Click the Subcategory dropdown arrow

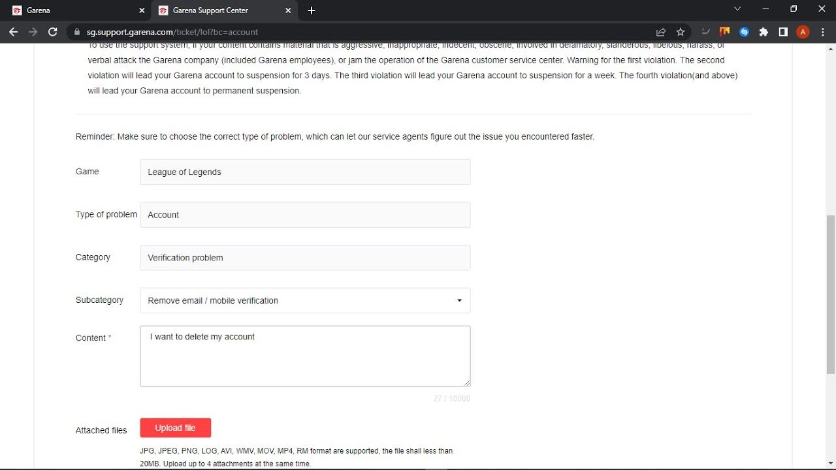(x=459, y=300)
